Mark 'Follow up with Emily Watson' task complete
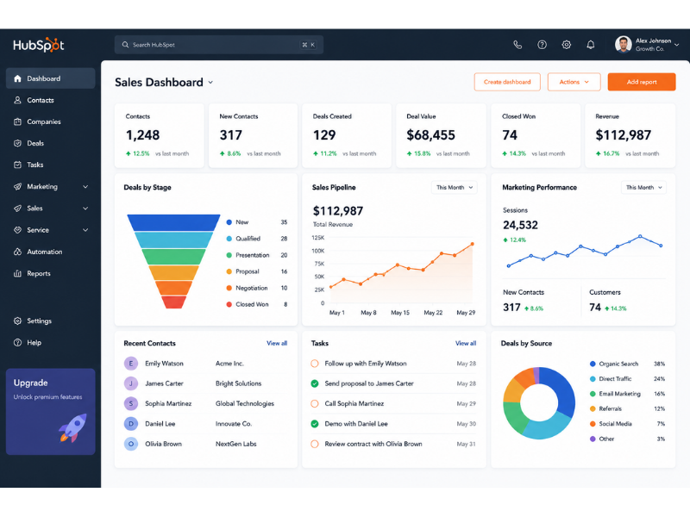 pyautogui.click(x=315, y=364)
